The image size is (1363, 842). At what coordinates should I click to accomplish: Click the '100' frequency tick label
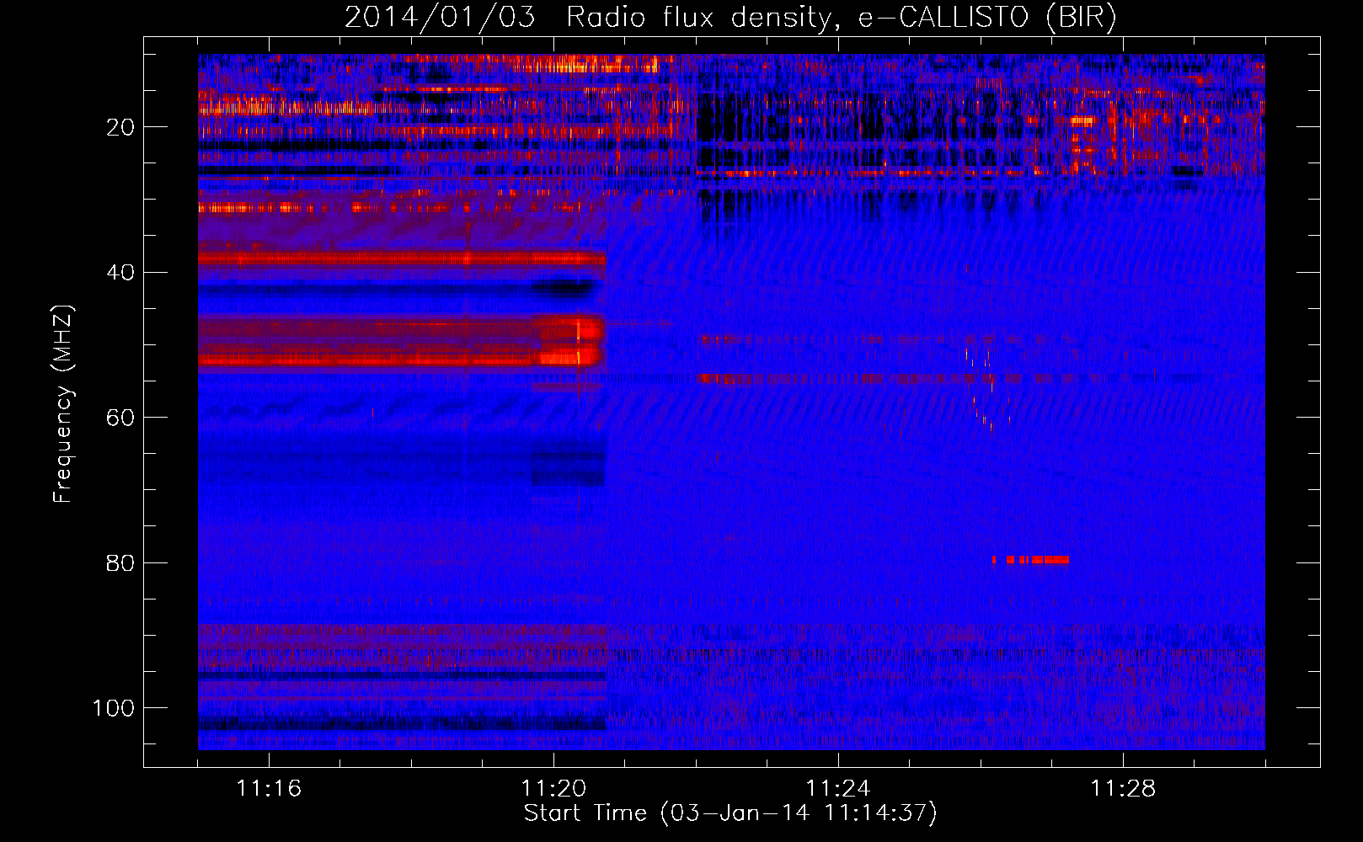(x=114, y=708)
